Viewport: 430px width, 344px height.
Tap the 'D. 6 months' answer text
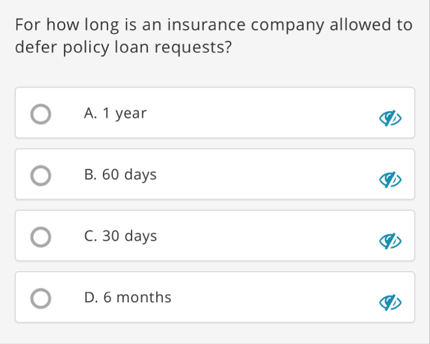click(x=128, y=297)
